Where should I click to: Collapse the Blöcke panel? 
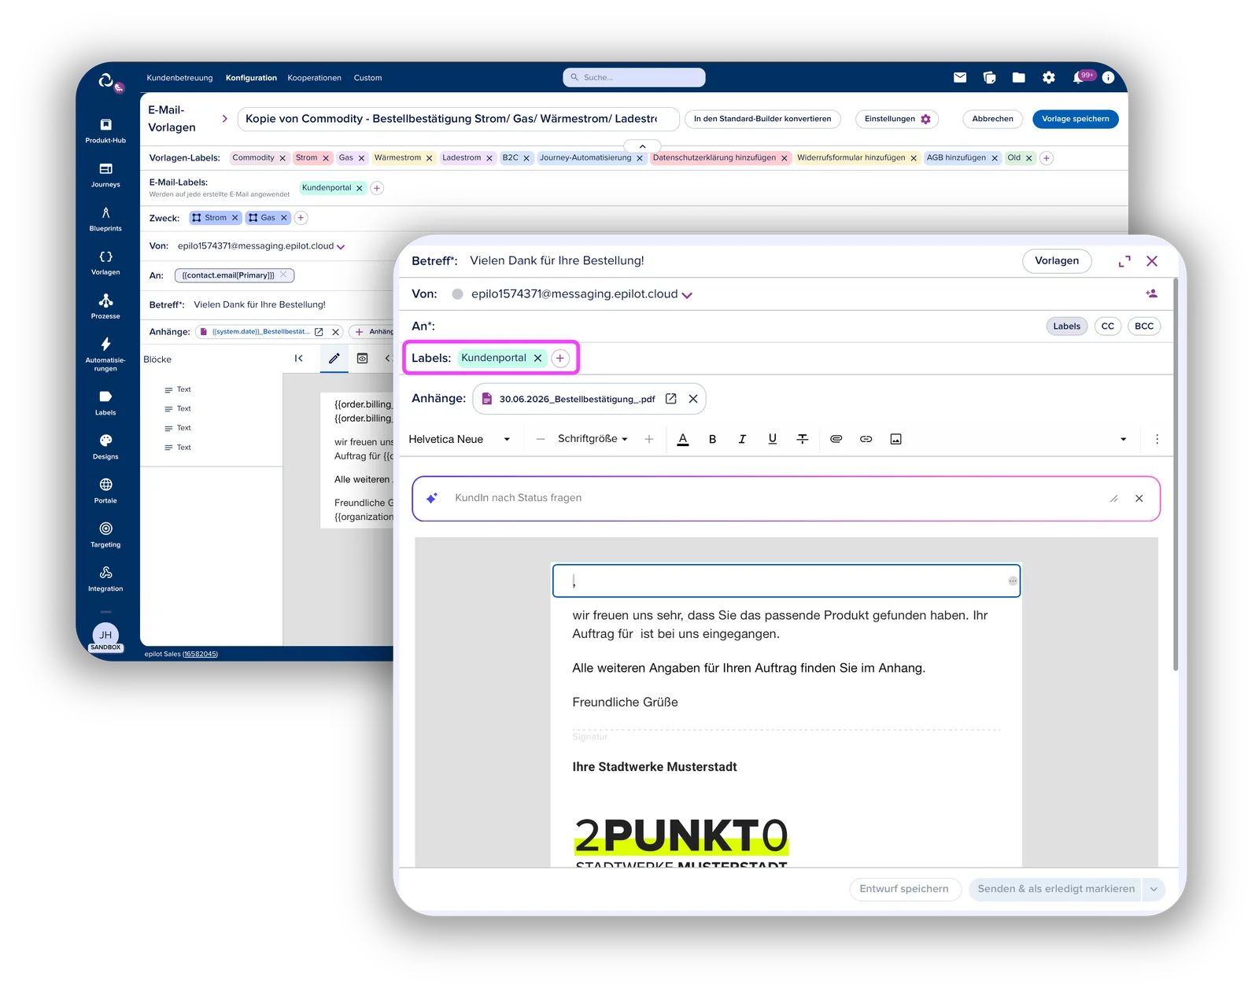[299, 358]
